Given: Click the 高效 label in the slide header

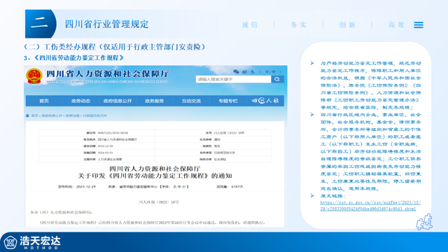Looking at the screenshot, I should 396,25.
